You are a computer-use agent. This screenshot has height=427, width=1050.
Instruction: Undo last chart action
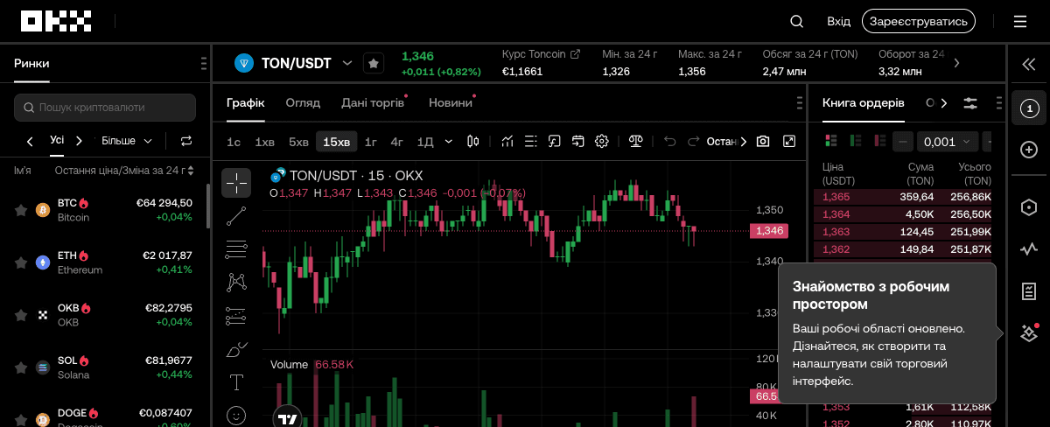[670, 141]
